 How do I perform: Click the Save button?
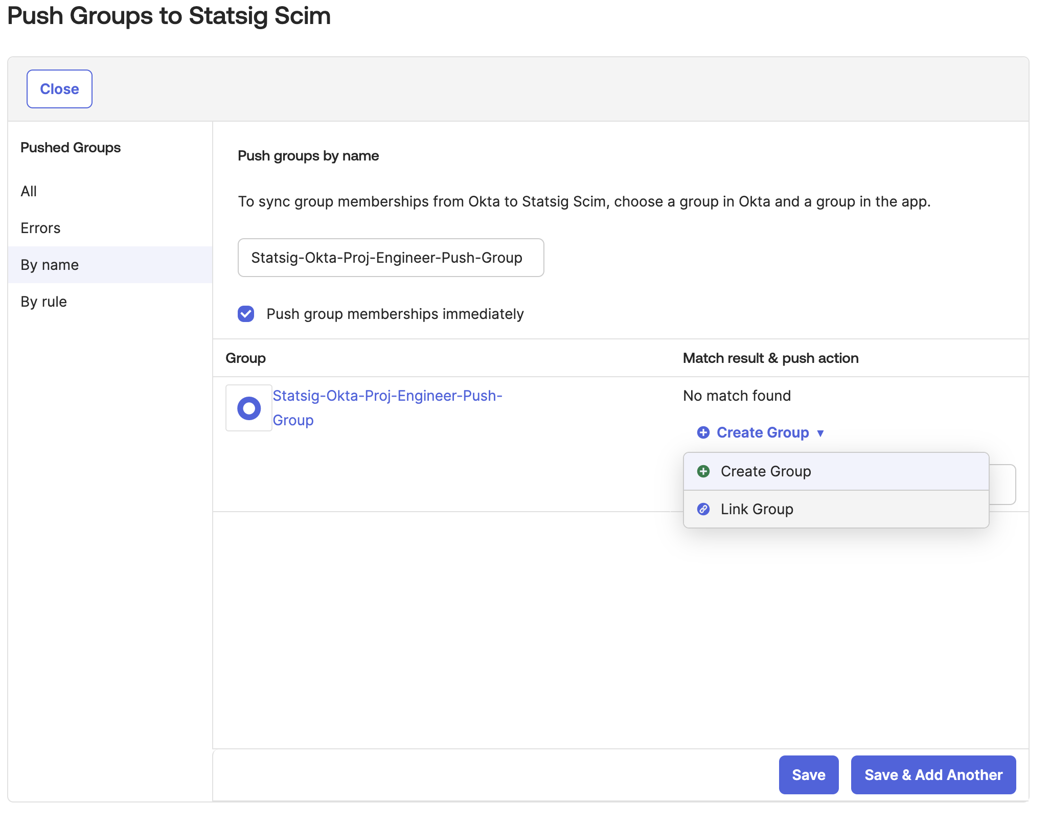pos(808,775)
